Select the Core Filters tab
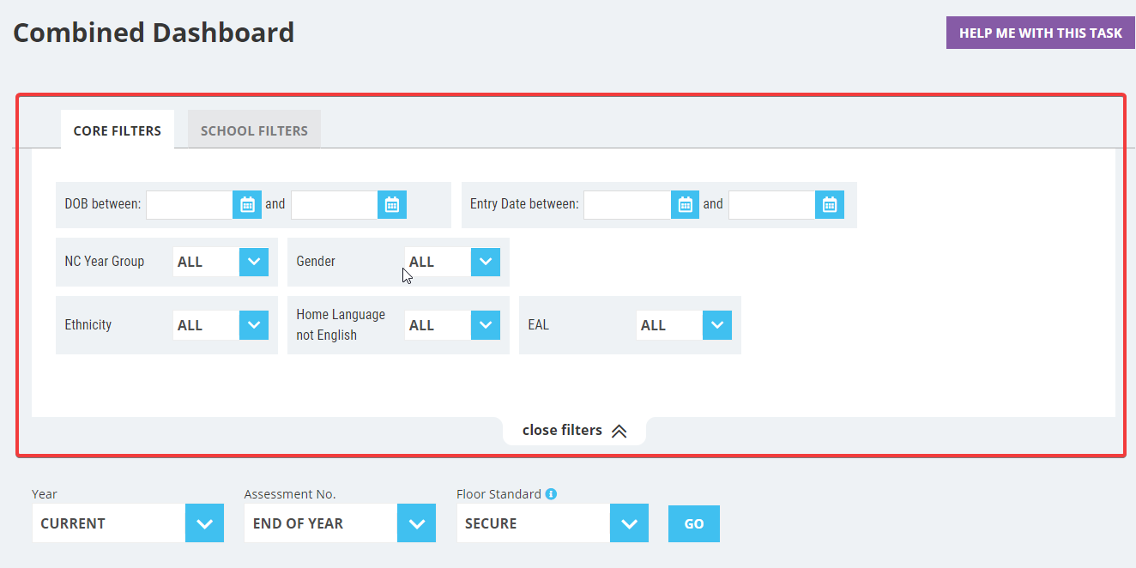This screenshot has width=1136, height=568. (118, 130)
